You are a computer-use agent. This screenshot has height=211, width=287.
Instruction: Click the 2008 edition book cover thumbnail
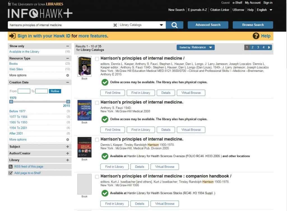point(84,110)
